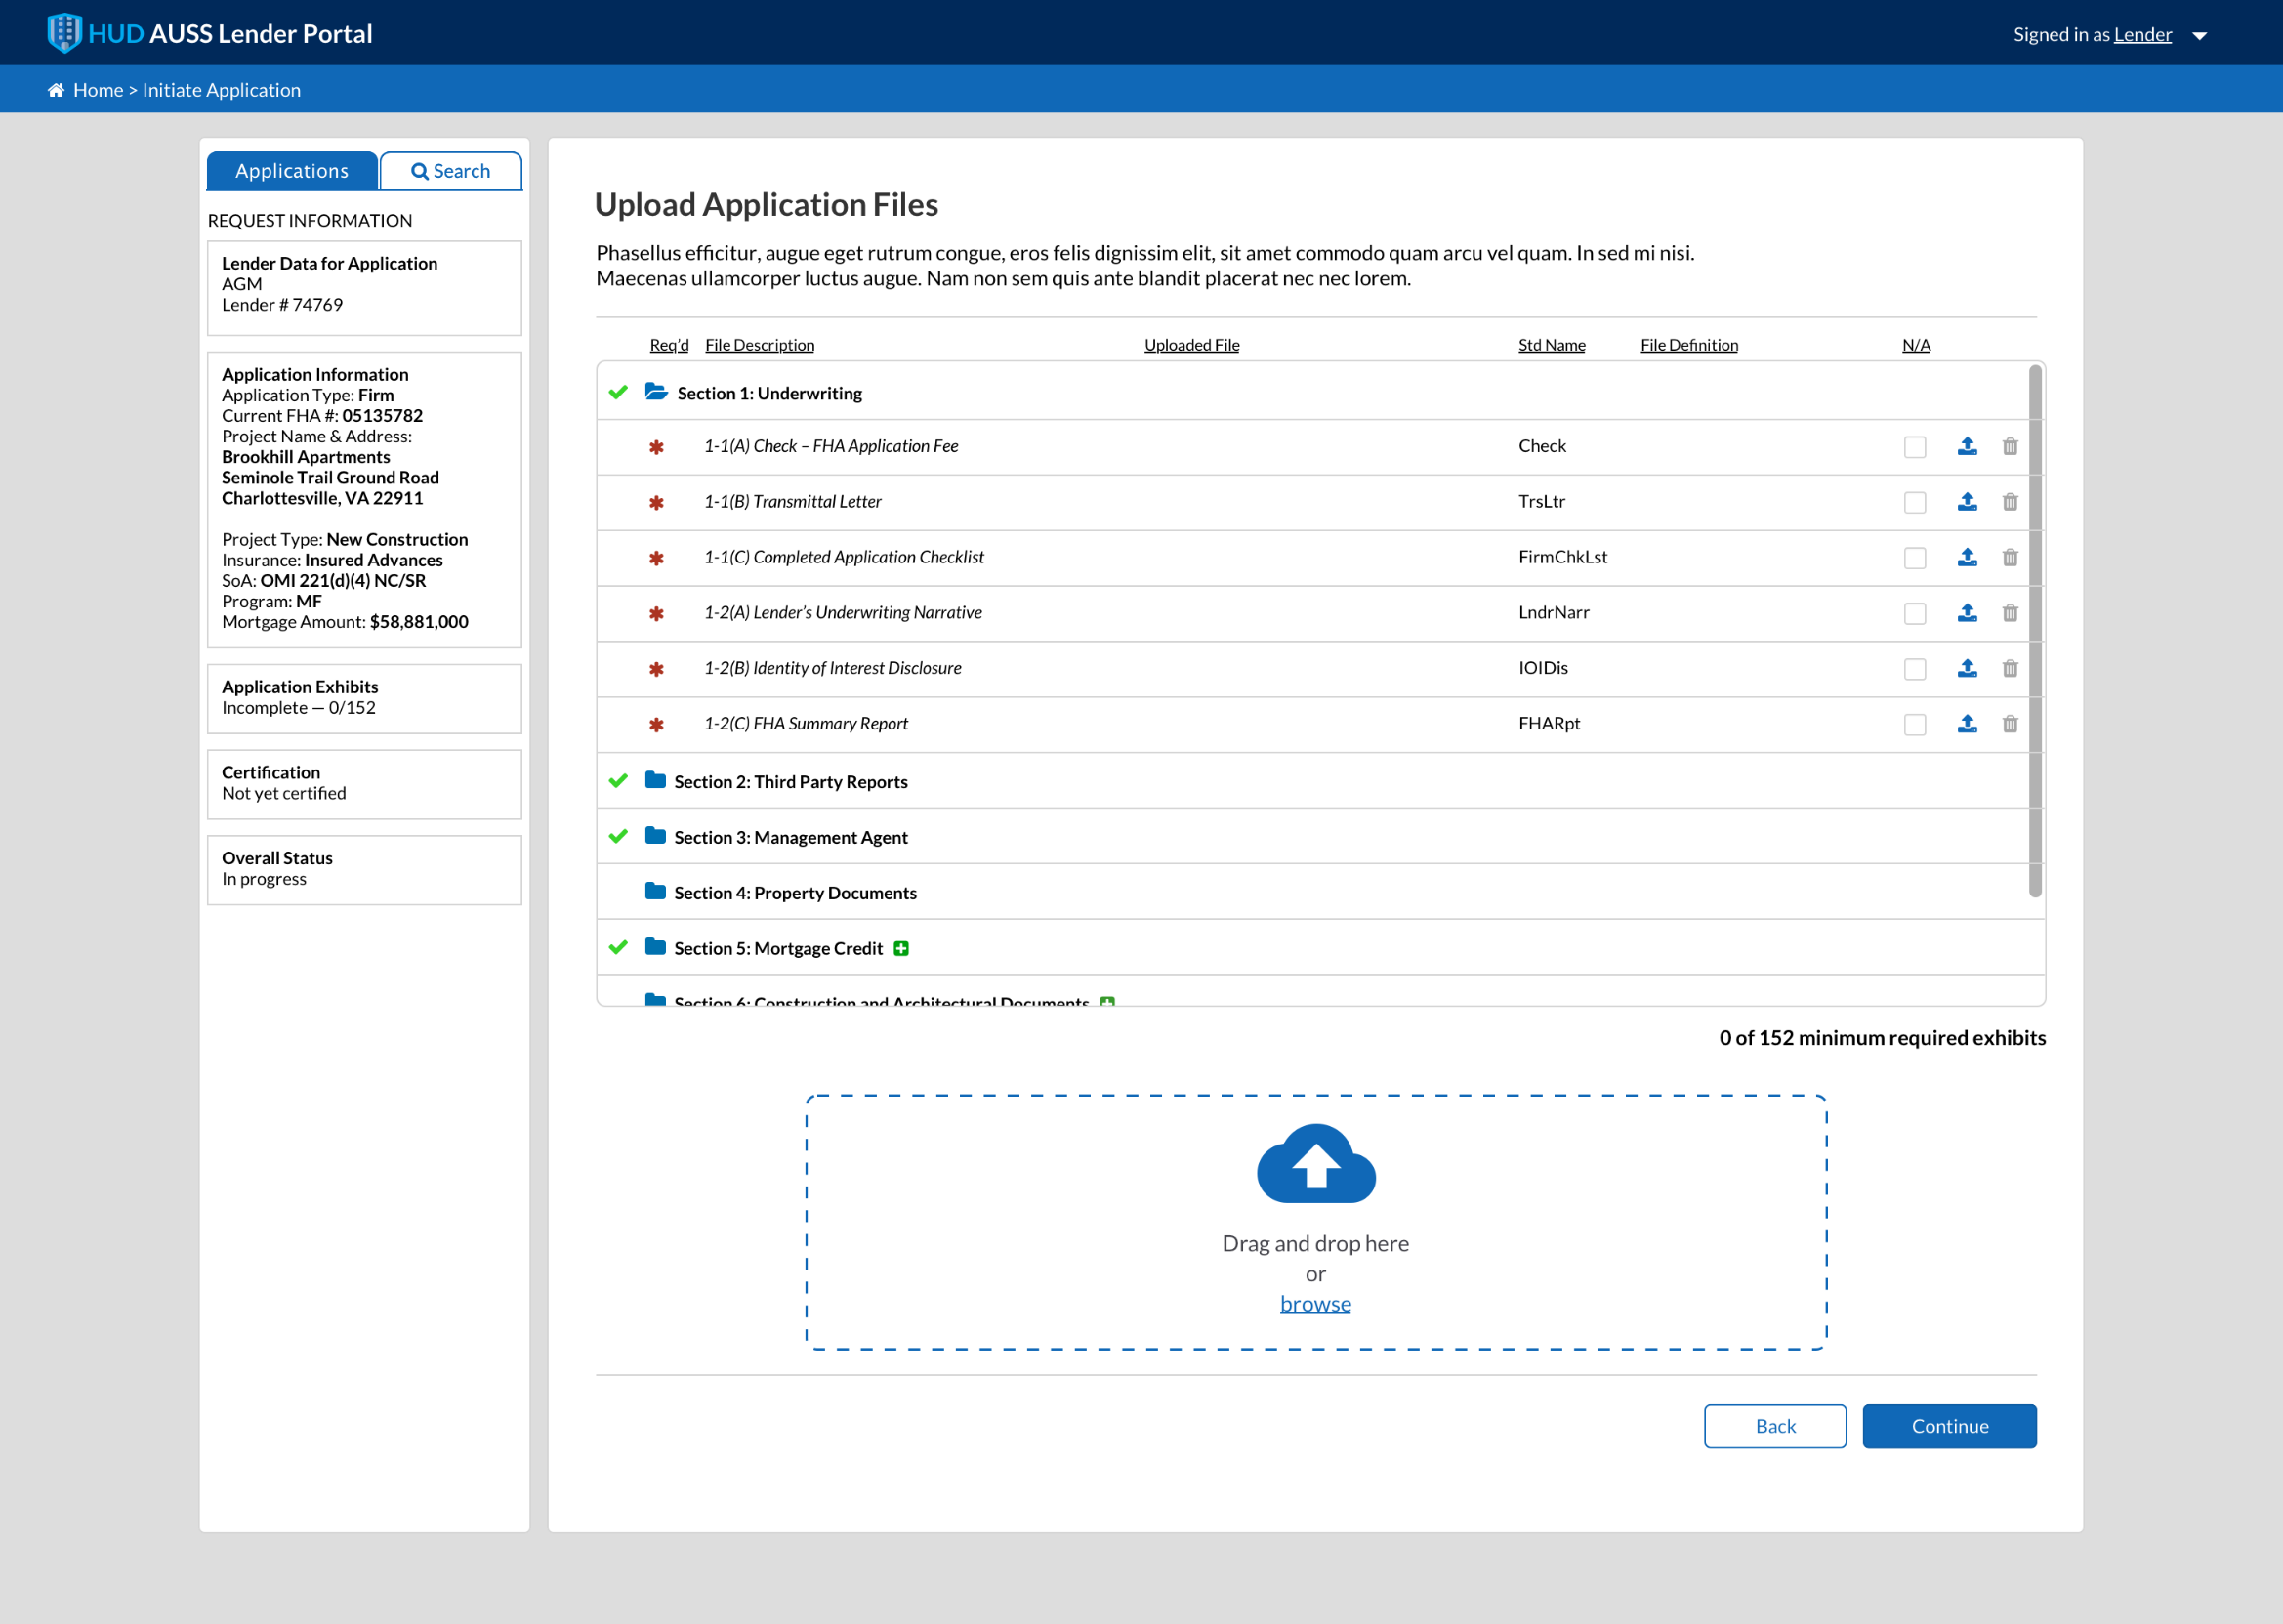Collapse Section 1: Underwriting folder
Screen dimensions: 2283x1624
coord(656,392)
